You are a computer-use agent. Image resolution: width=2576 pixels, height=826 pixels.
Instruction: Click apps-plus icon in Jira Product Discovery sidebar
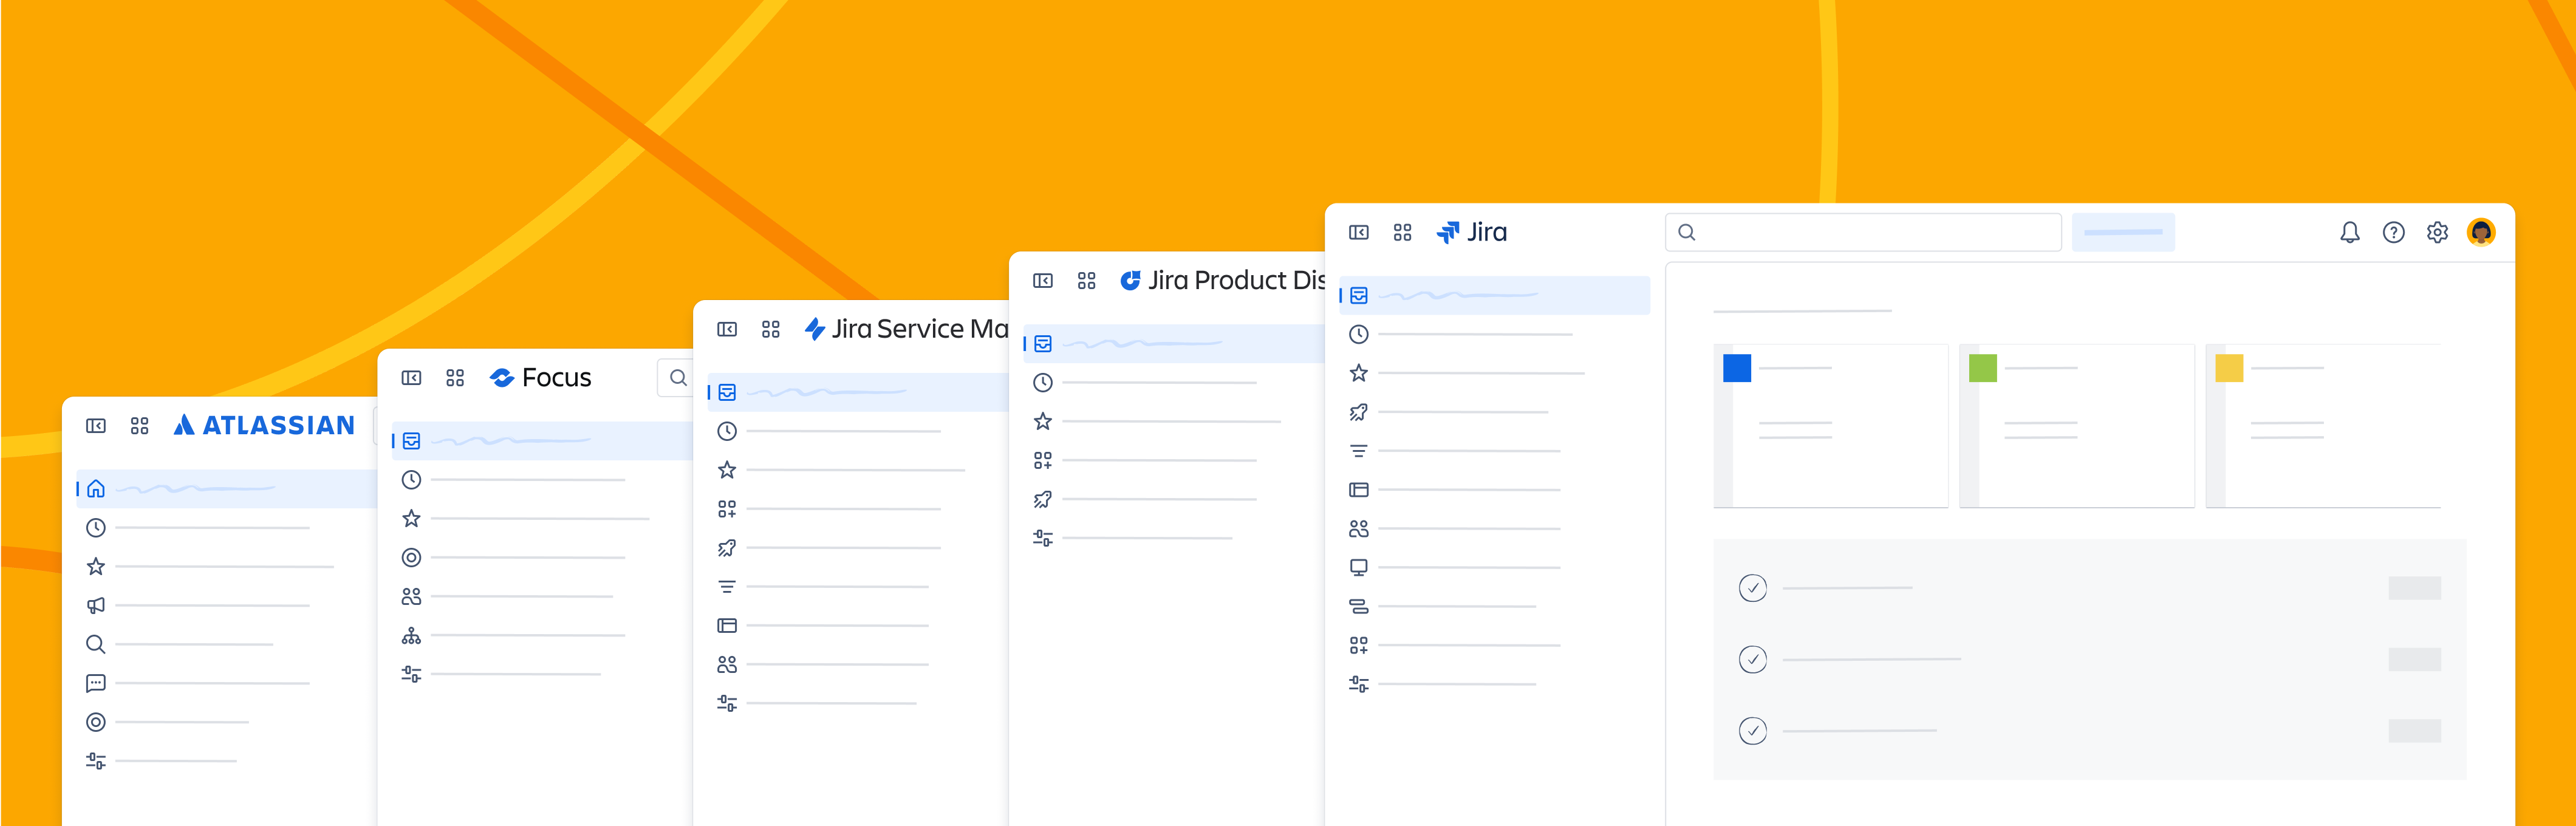pos(1043,460)
